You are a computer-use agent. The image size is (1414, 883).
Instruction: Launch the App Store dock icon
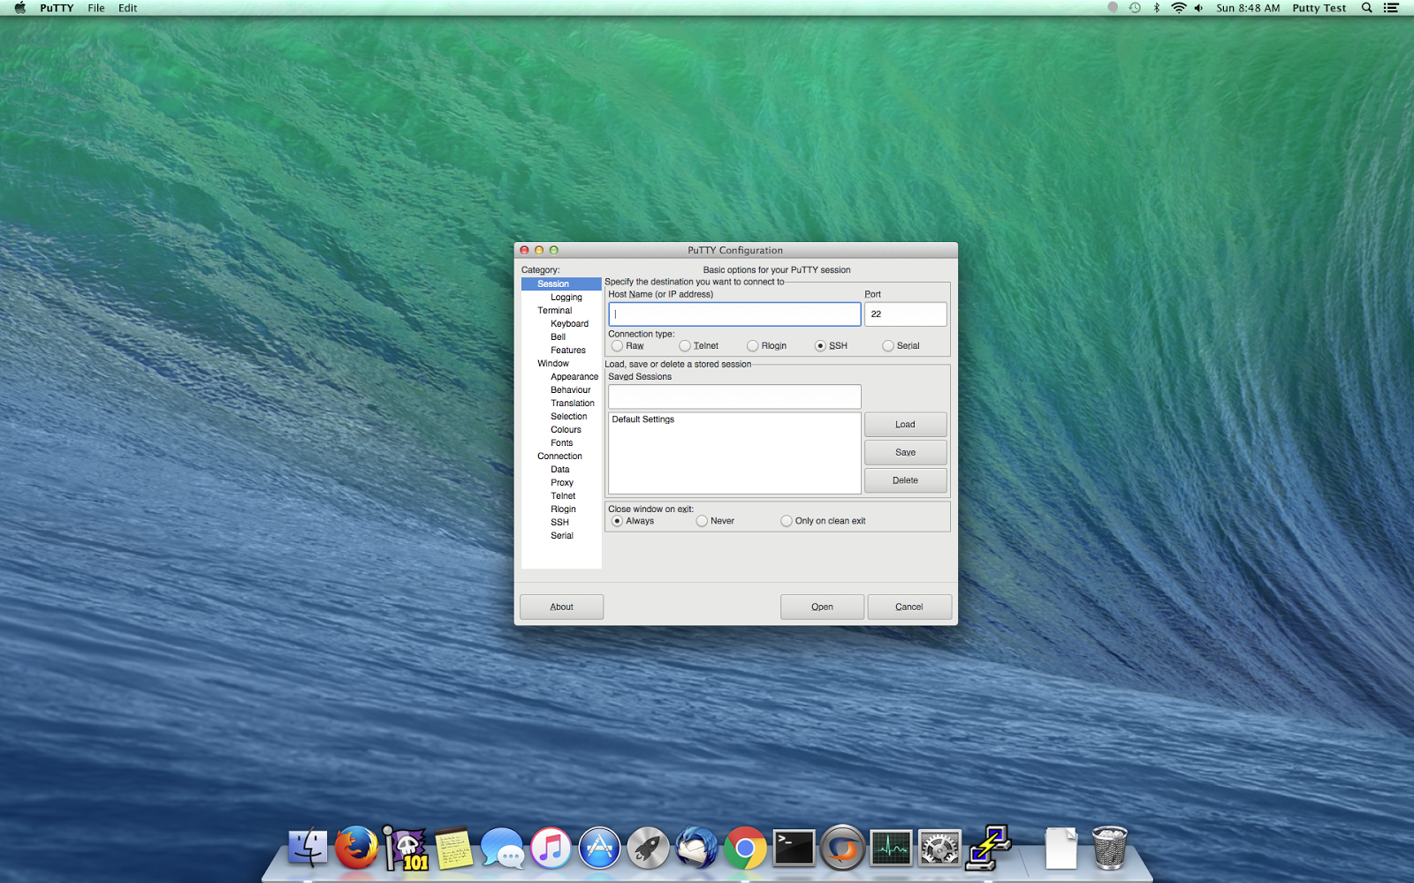599,849
